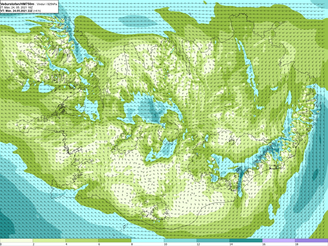Click the Veðurstofan/HM750m title text
The height and width of the screenshot is (246, 328).
(x=17, y=4)
